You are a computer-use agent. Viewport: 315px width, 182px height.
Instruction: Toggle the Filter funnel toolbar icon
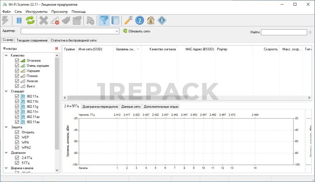click(104, 21)
